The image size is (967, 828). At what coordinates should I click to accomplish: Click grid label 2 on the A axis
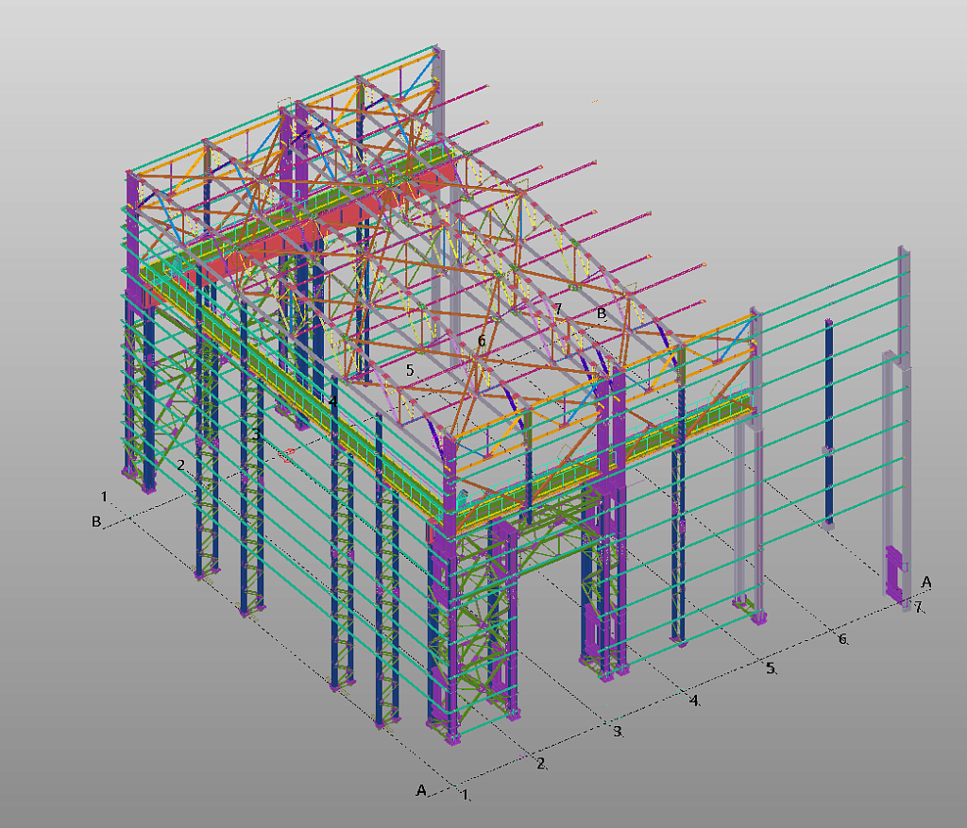(x=541, y=764)
